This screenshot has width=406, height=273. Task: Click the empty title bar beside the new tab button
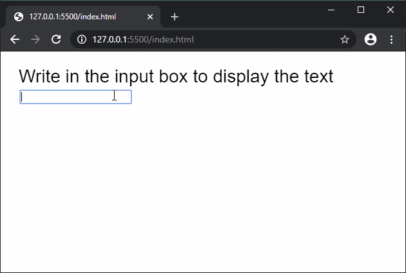pyautogui.click(x=251, y=13)
